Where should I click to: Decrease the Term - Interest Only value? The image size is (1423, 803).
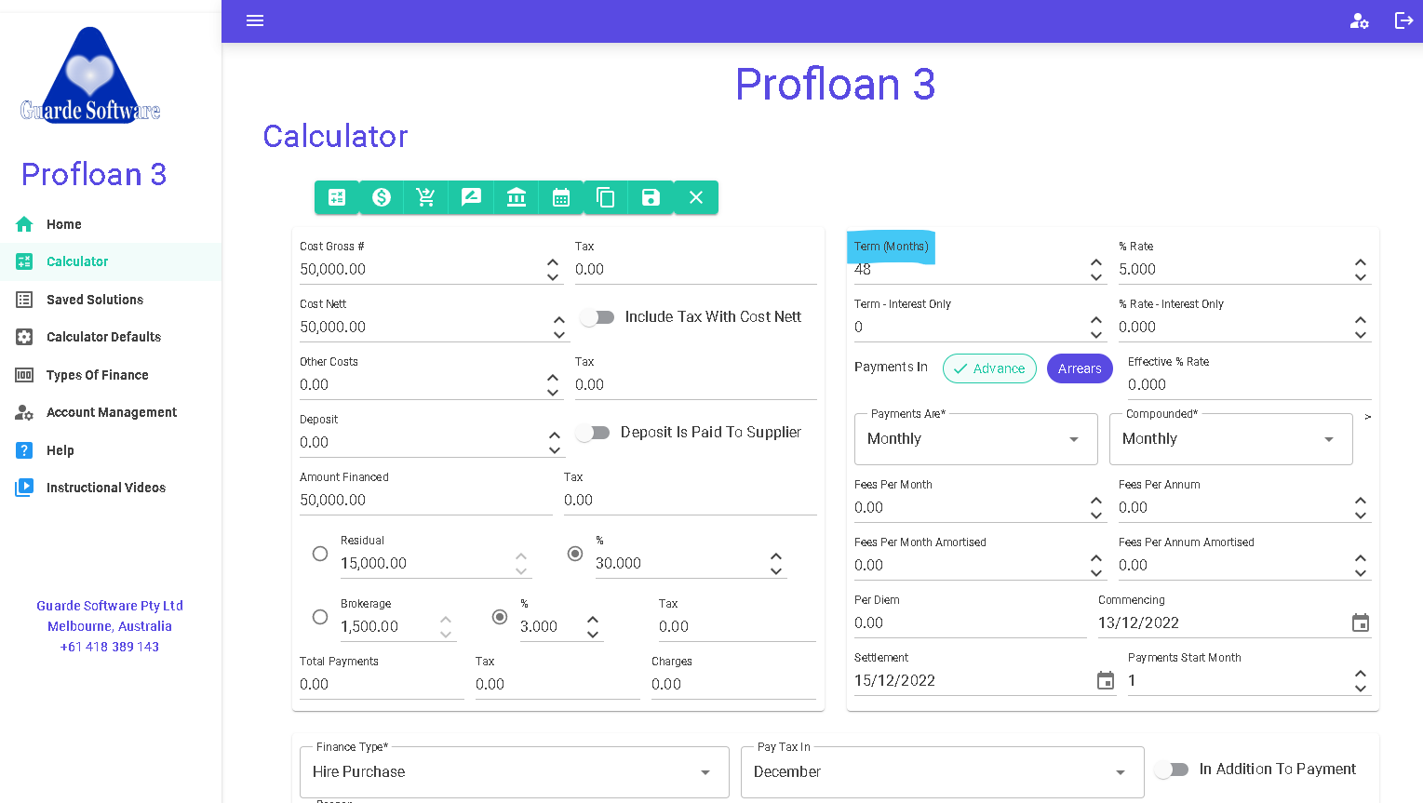(1096, 334)
